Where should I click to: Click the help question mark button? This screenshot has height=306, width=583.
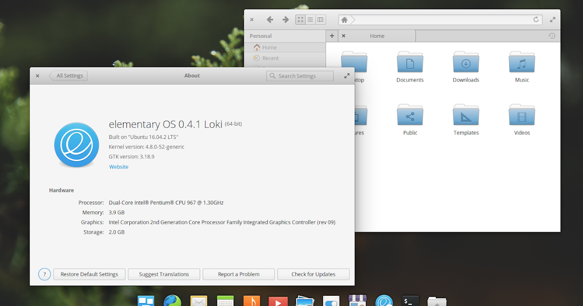(x=44, y=274)
